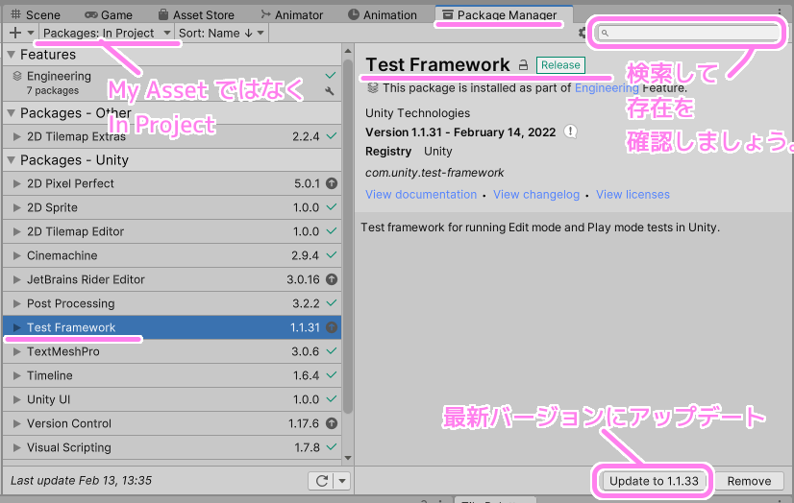The height and width of the screenshot is (503, 794).
Task: Click the lock icon beside Test Framework title
Action: pos(523,64)
